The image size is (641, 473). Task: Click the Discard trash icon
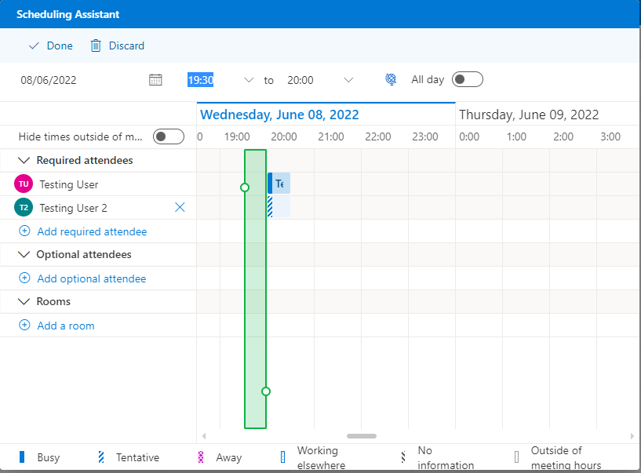[96, 46]
